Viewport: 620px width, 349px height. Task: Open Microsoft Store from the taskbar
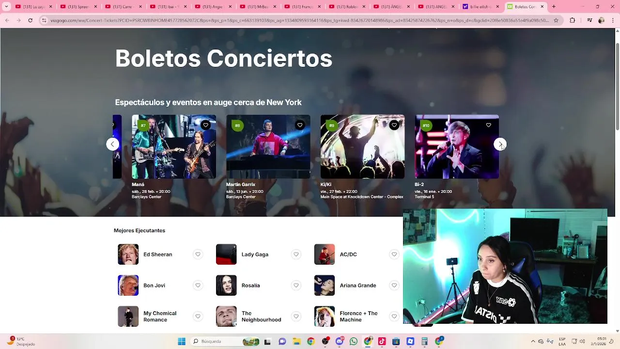396,341
